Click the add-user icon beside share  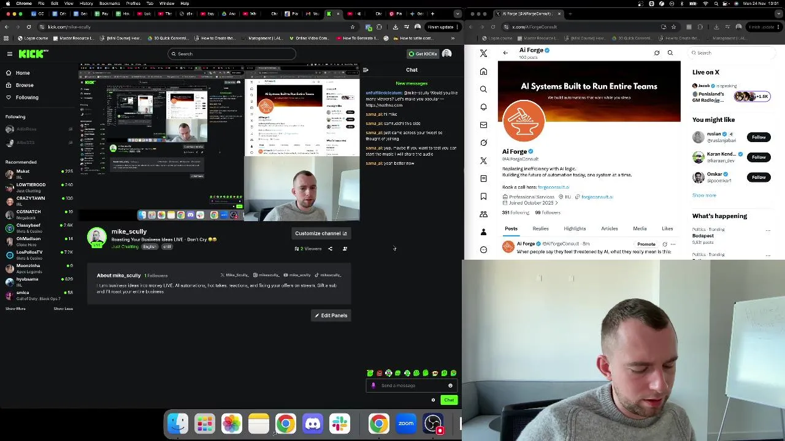click(345, 249)
